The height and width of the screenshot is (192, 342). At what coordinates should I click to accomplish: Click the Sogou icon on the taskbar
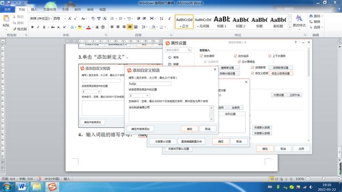52,187
